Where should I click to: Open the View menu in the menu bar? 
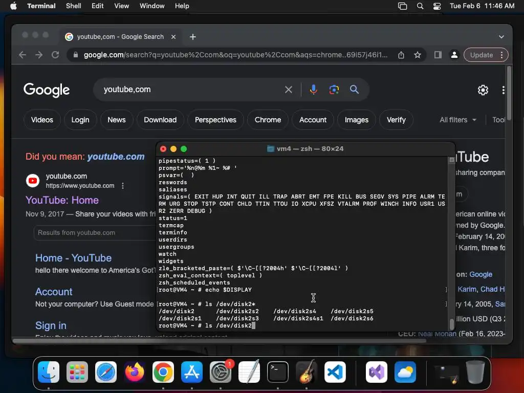(122, 6)
